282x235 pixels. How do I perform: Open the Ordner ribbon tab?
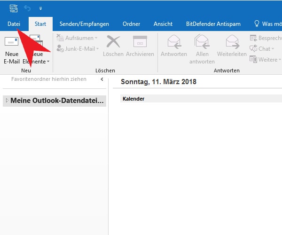[x=131, y=24]
